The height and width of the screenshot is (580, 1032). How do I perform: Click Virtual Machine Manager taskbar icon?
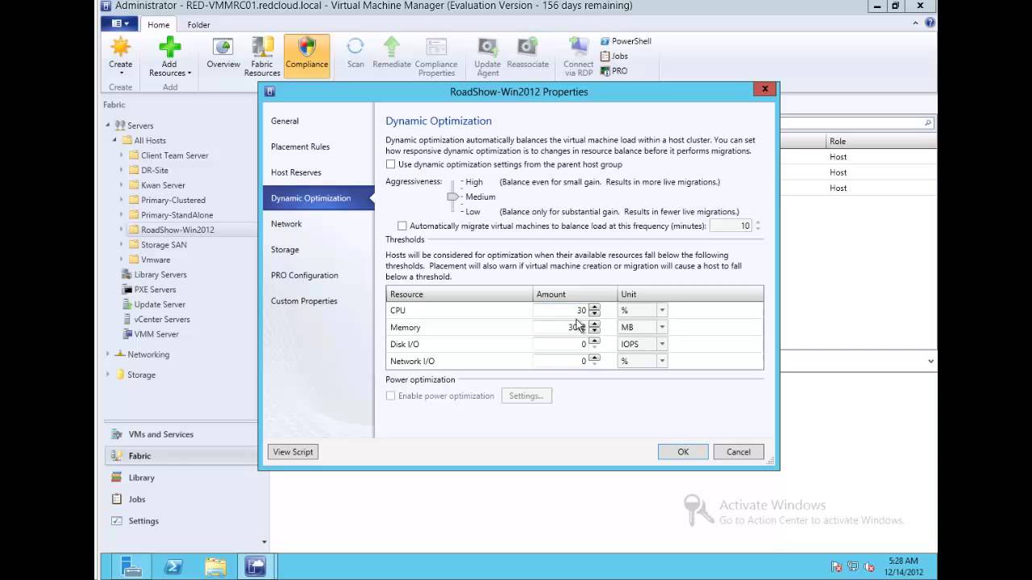coord(256,567)
